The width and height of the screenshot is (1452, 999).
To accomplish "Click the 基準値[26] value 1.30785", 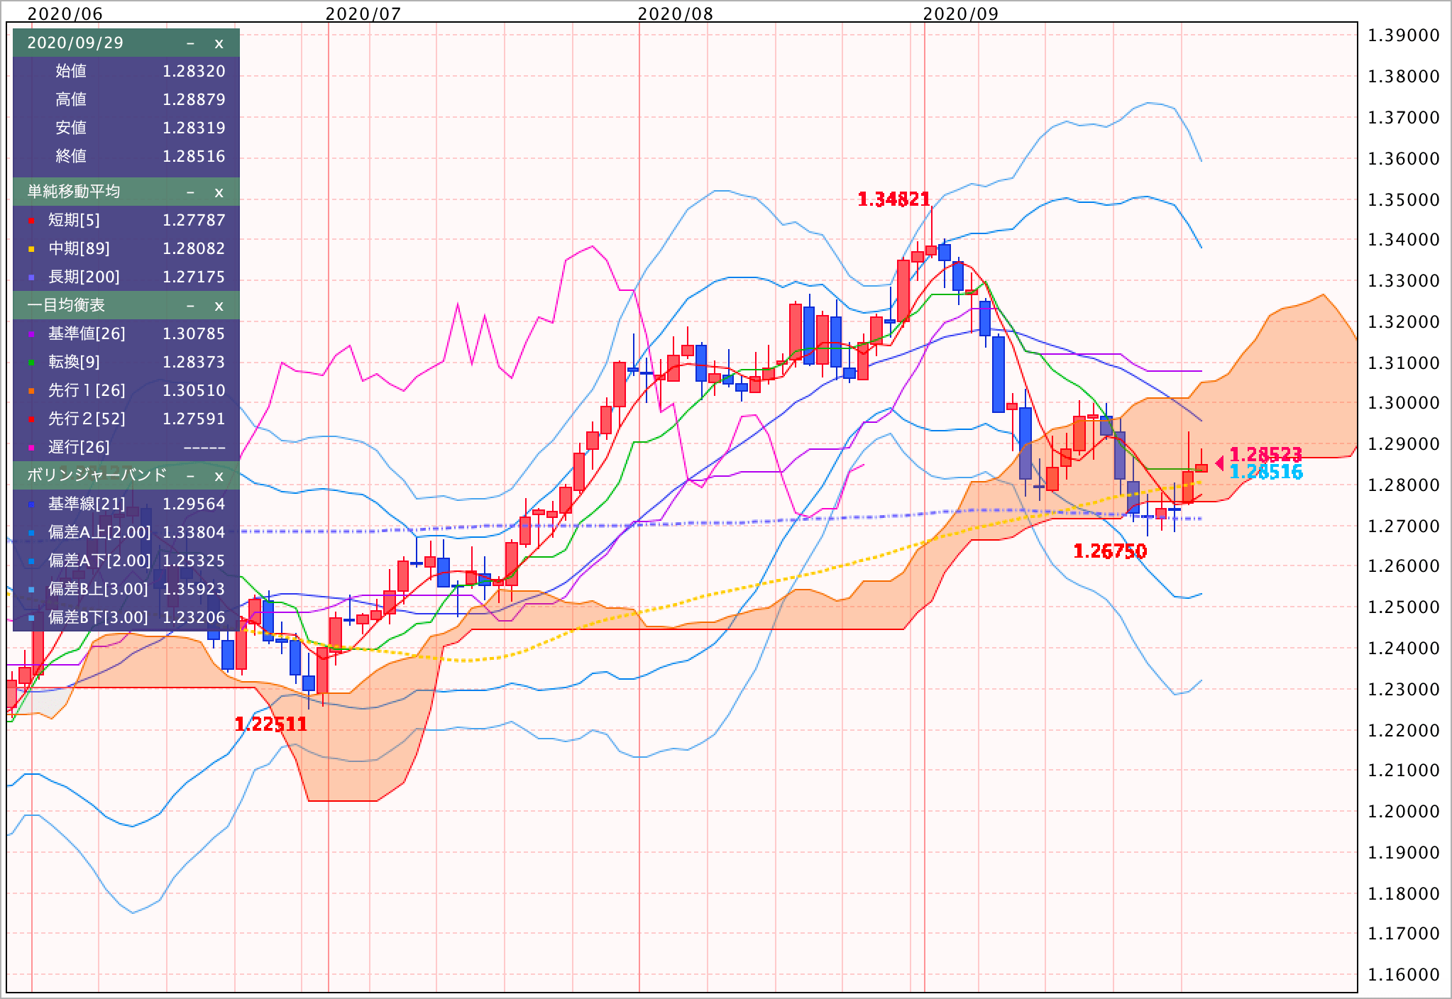I will pos(194,334).
